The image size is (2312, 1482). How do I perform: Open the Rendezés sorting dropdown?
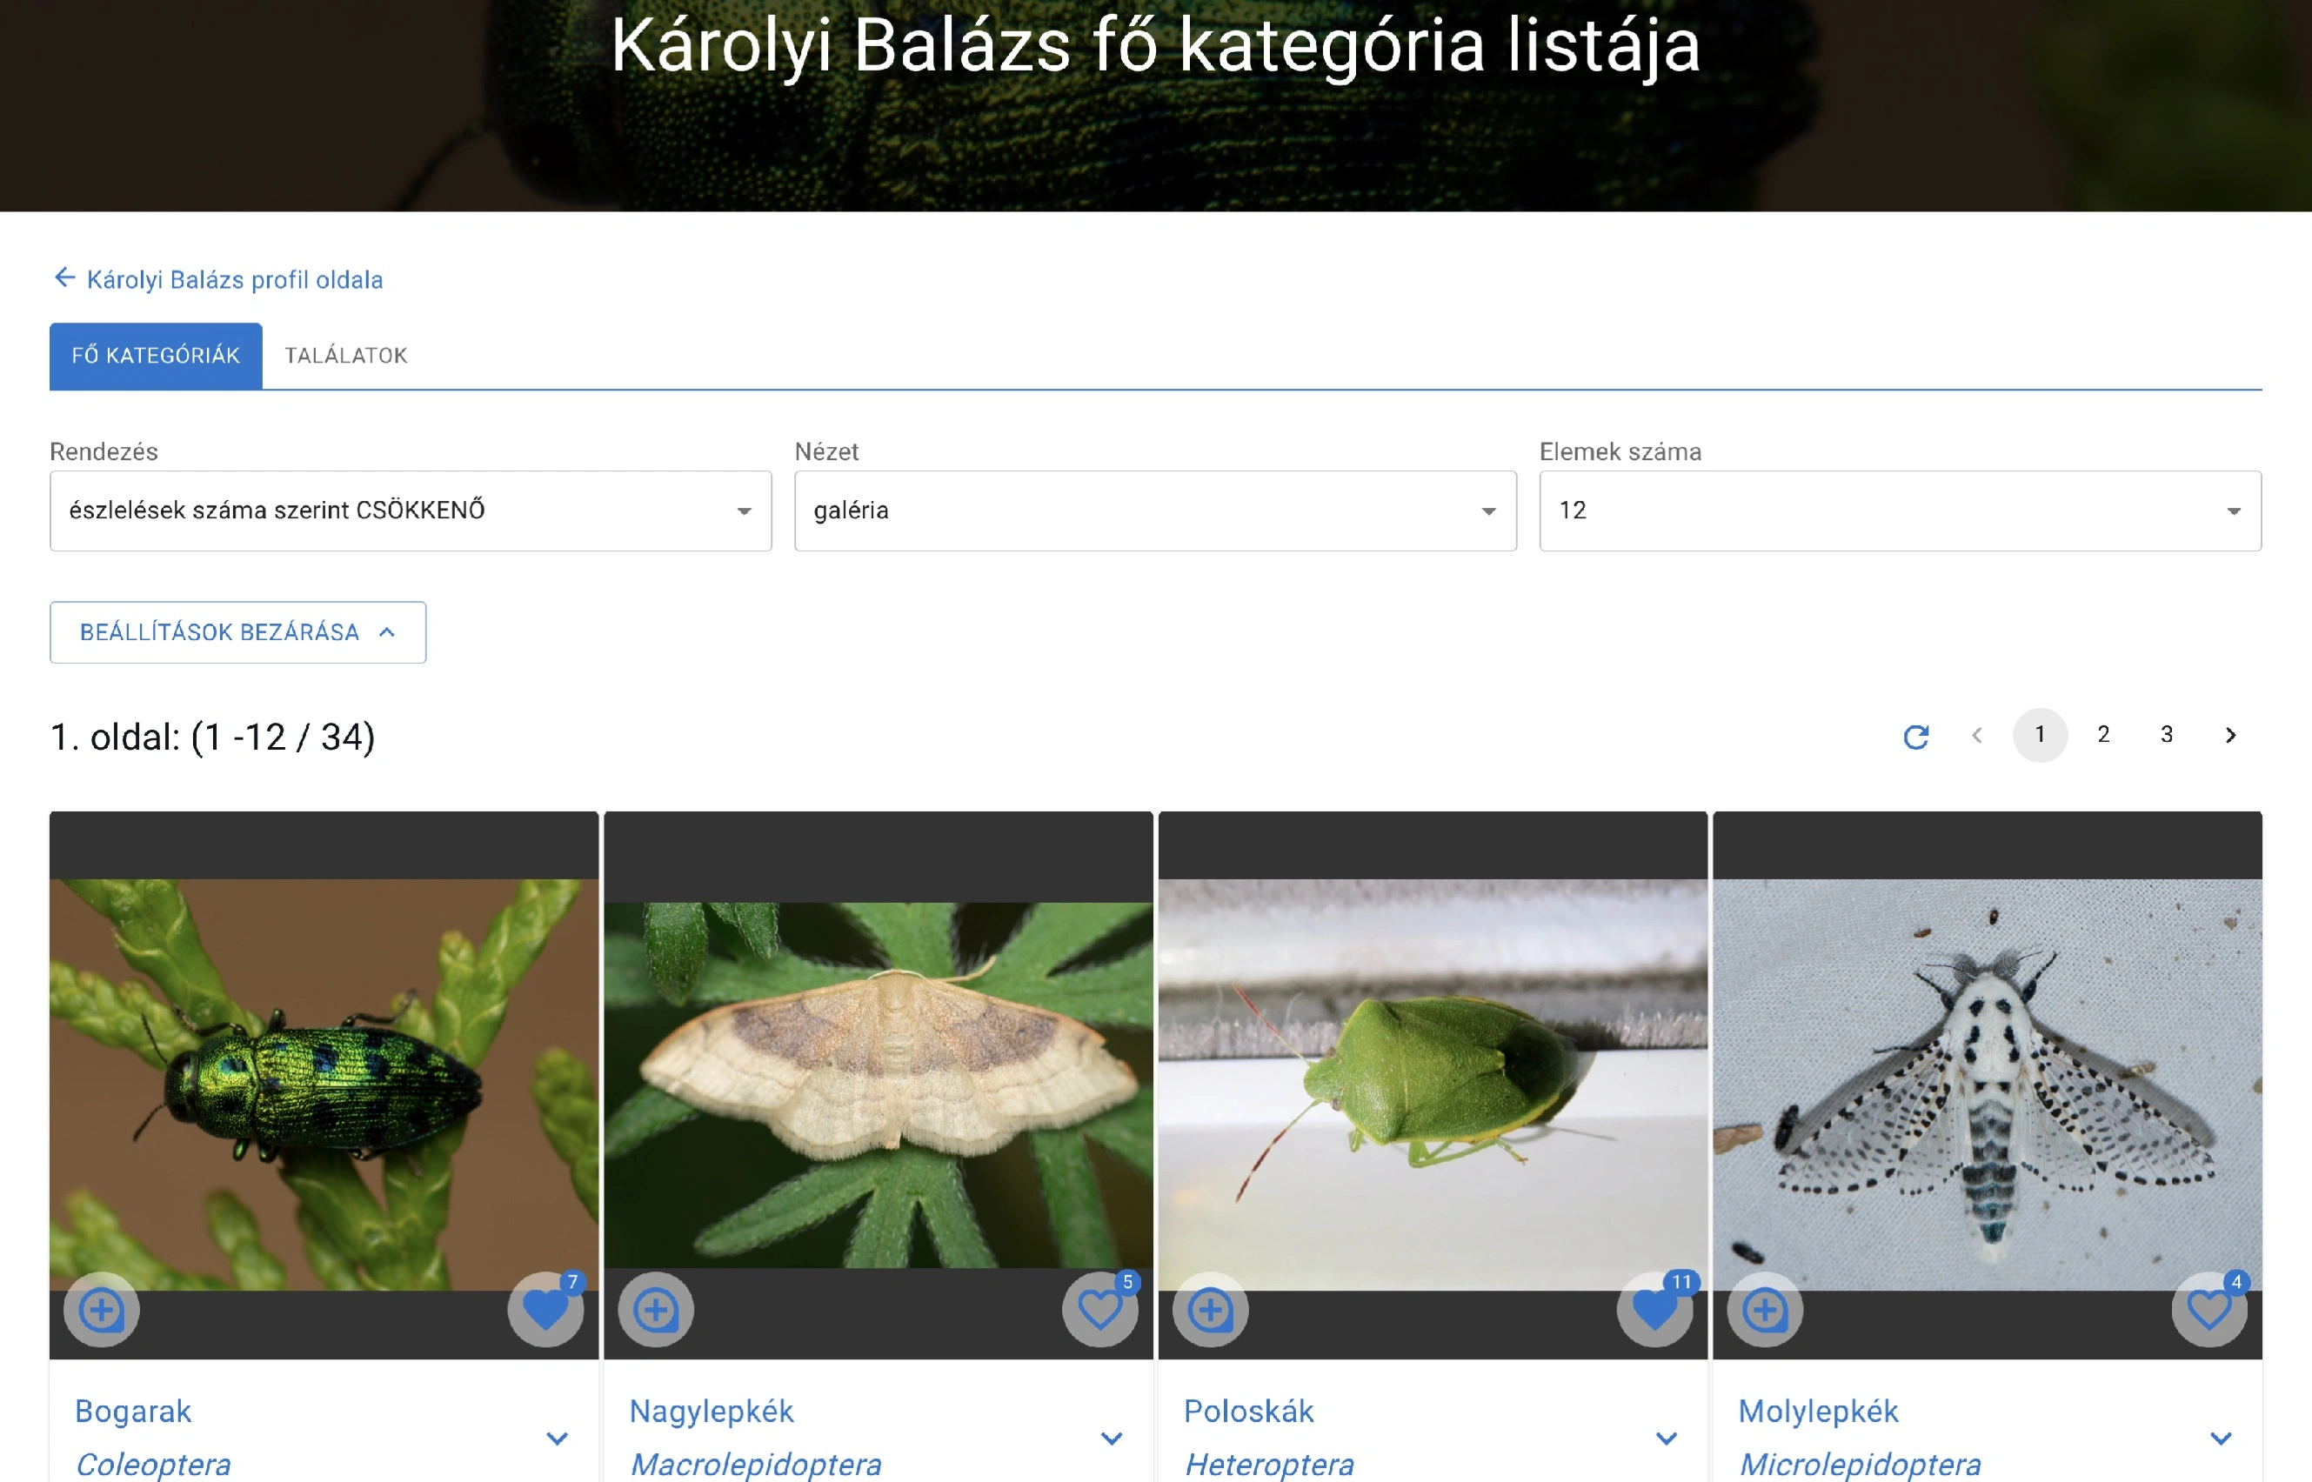coord(410,511)
